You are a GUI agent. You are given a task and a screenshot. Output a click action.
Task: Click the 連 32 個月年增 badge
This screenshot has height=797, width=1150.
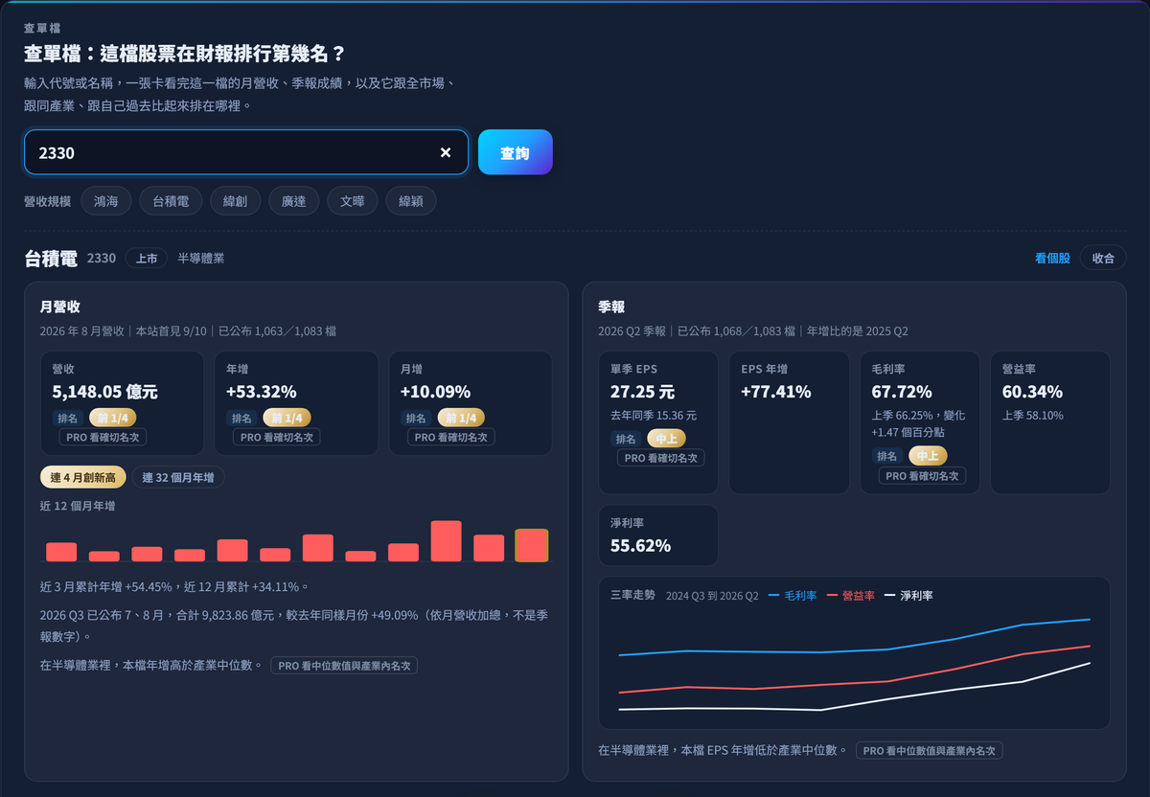pyautogui.click(x=178, y=477)
